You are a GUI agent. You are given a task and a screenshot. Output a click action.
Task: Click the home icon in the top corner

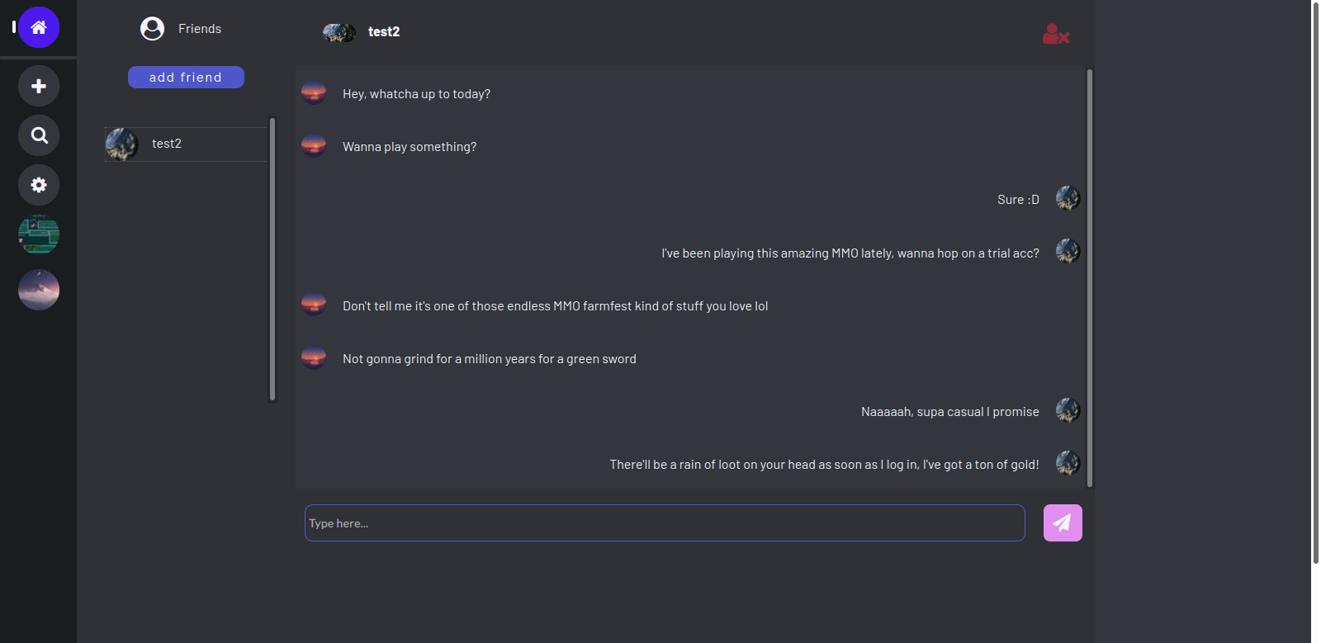[39, 27]
